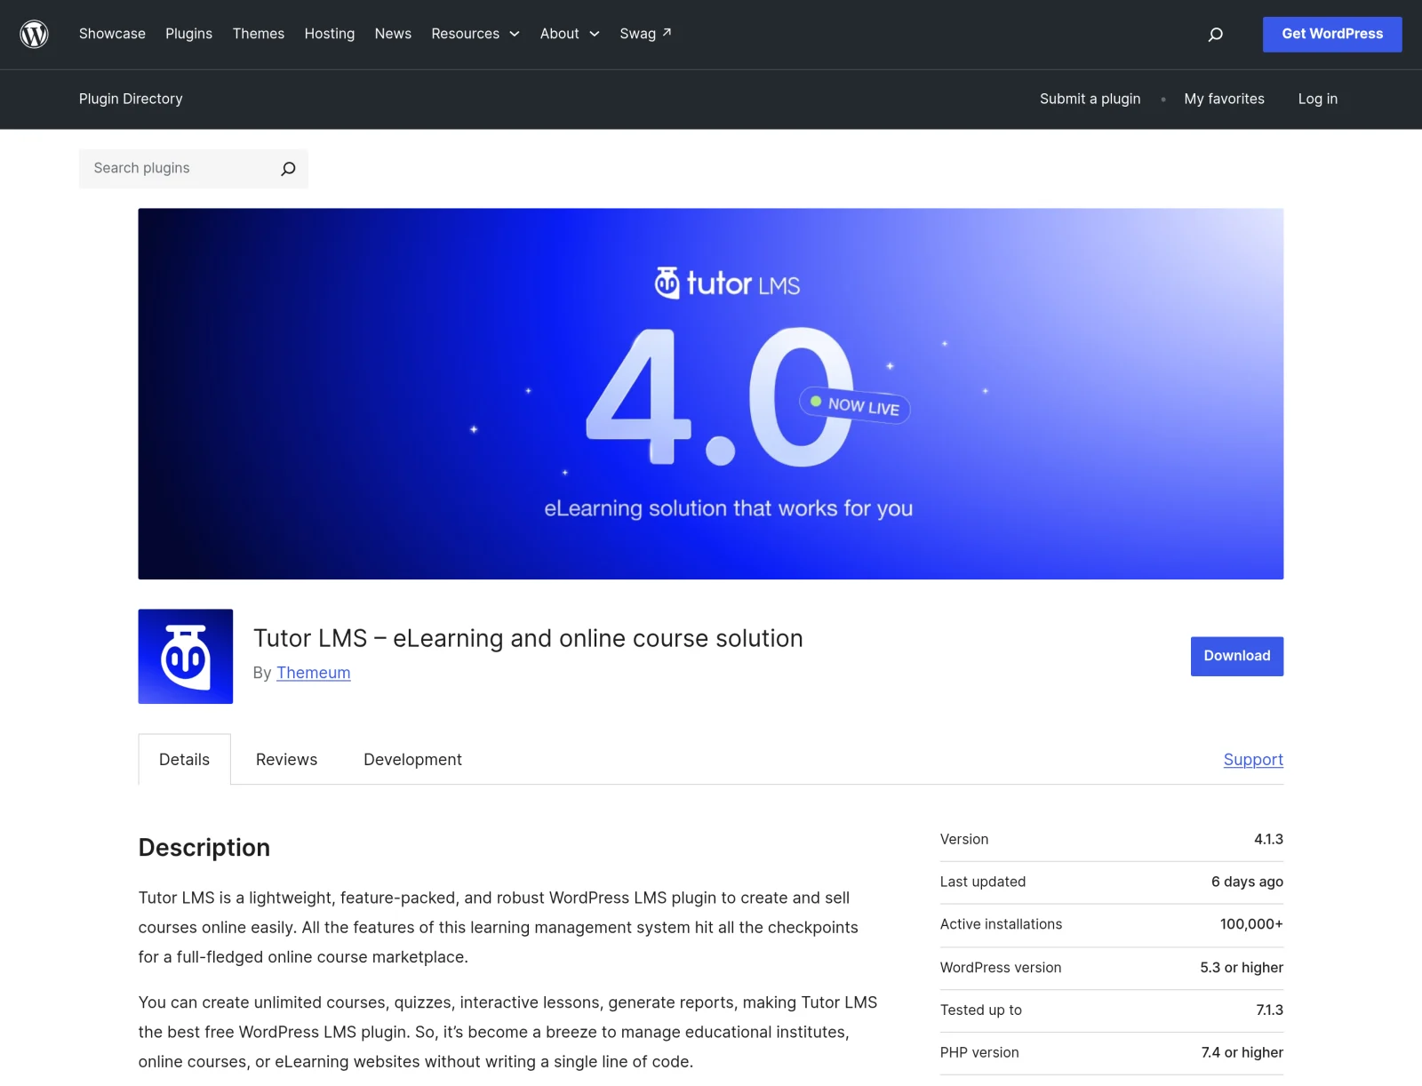Open the News menu item
Image resolution: width=1422 pixels, height=1086 pixels.
pos(393,34)
